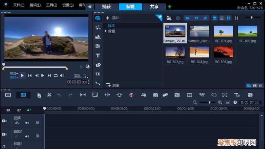Click the 添加 button

(x=113, y=18)
